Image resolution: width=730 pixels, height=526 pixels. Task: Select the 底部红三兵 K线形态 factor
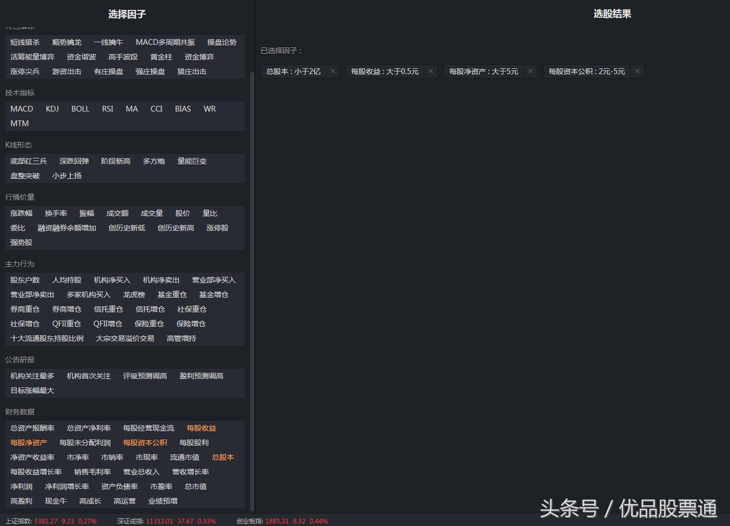[28, 161]
